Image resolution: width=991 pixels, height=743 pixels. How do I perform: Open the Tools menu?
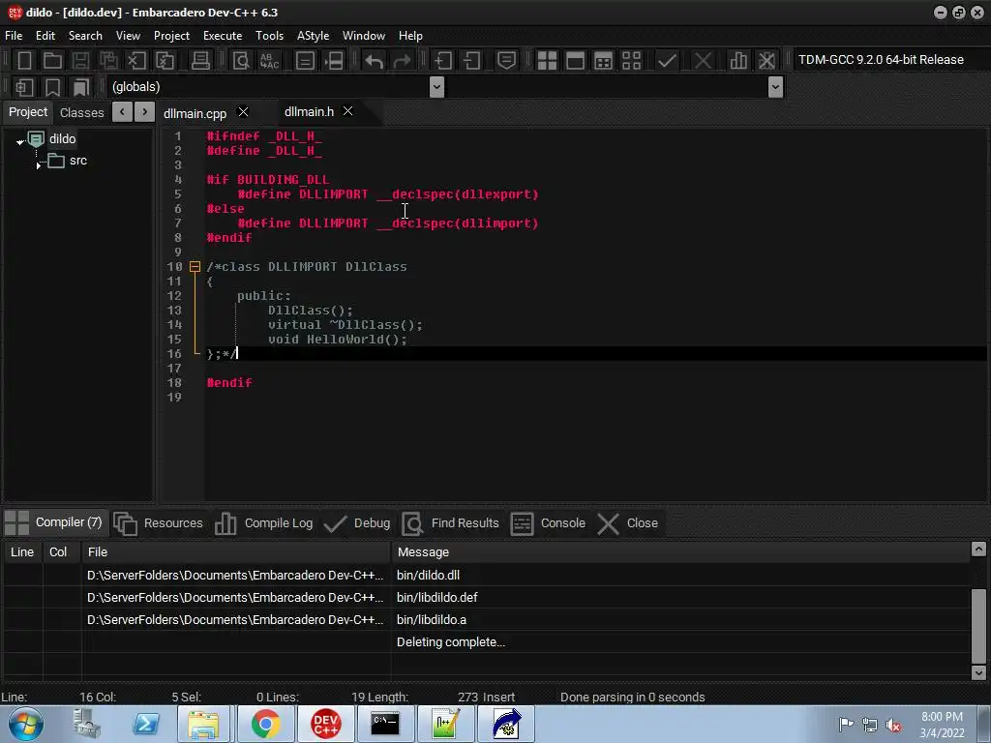(269, 36)
